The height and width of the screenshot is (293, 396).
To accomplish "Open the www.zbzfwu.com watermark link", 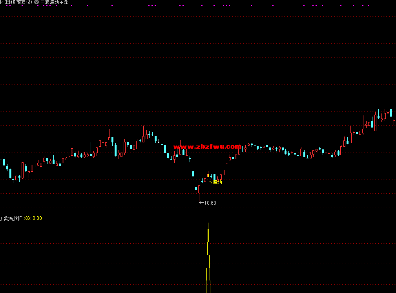I will point(206,147).
